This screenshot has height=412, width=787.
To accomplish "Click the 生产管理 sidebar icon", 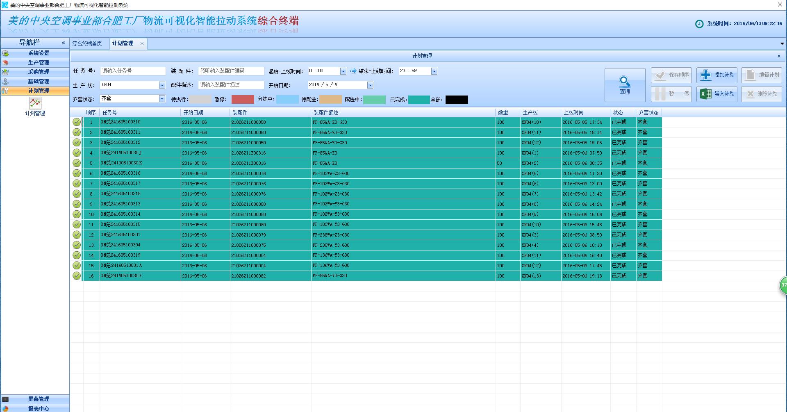I will (x=5, y=63).
